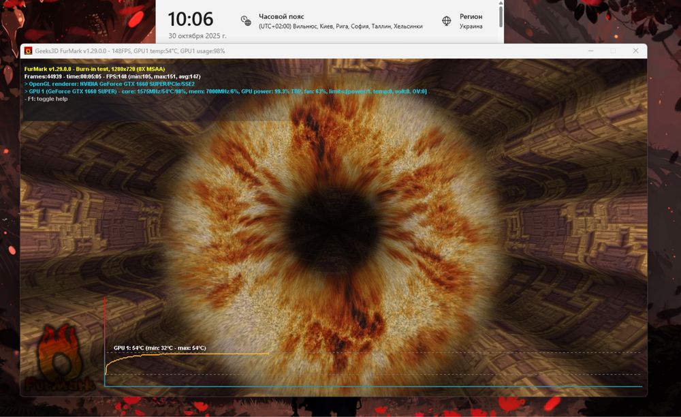Click the Region globe icon
Image resolution: width=681 pixels, height=417 pixels.
[x=447, y=21]
